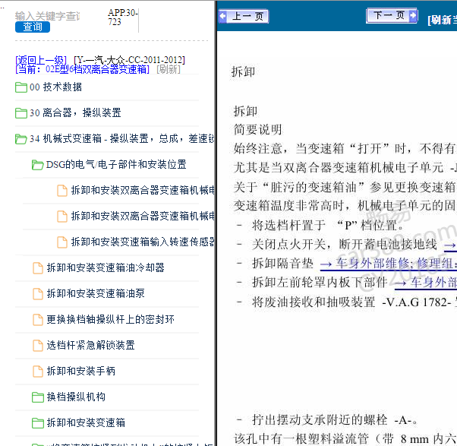The image size is (457, 446).
Task: Click the 刷新当前 link in blue header
Action: (442, 20)
